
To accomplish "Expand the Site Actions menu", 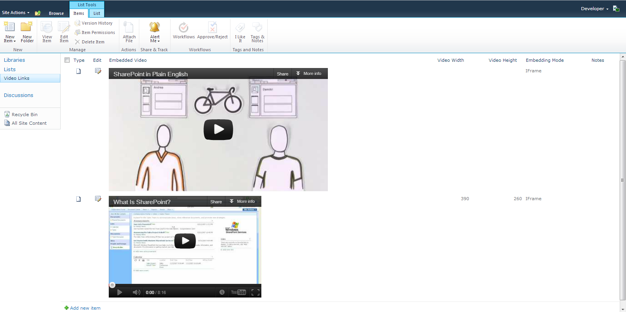I will click(16, 13).
